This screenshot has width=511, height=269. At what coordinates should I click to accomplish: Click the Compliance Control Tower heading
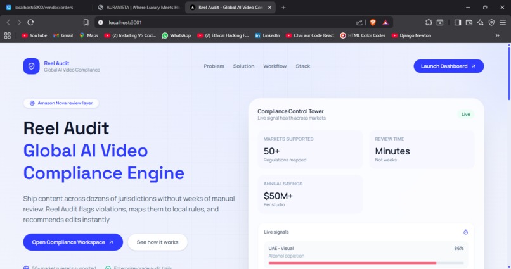[x=290, y=111]
